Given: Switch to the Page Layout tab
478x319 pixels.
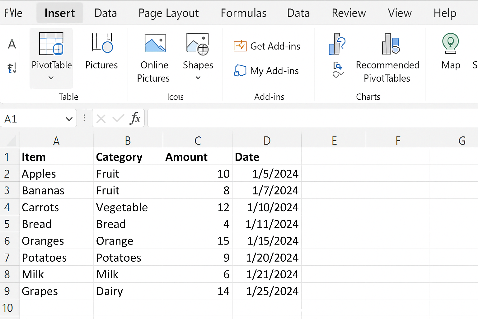Looking at the screenshot, I should click(x=169, y=13).
